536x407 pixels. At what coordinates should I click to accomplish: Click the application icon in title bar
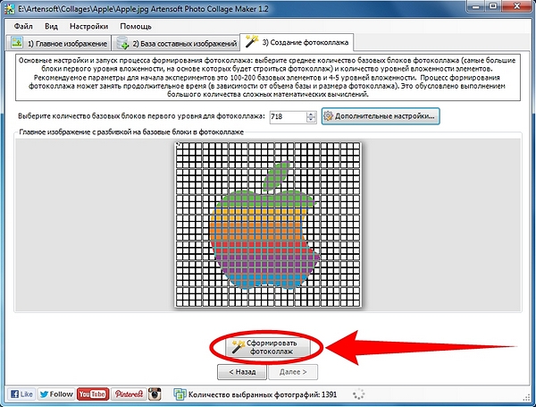[10, 9]
